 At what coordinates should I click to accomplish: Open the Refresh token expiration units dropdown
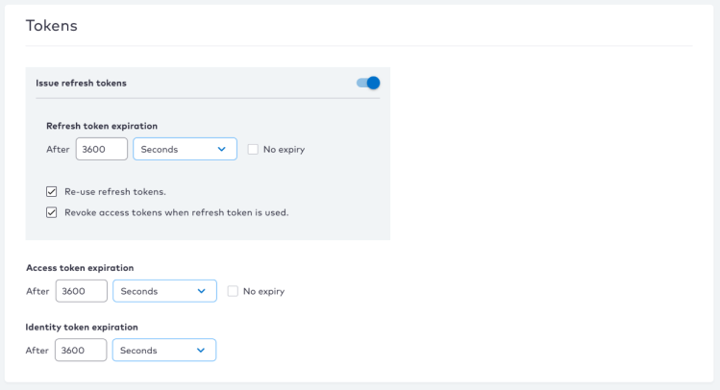[x=186, y=149]
